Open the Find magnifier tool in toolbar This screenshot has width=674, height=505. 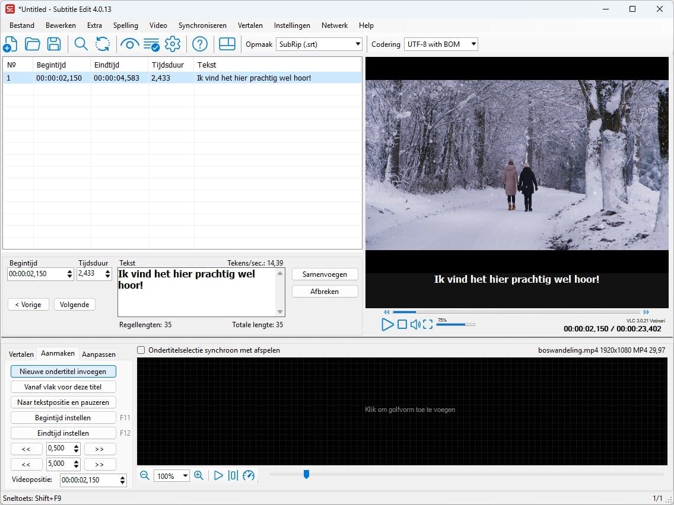point(81,44)
